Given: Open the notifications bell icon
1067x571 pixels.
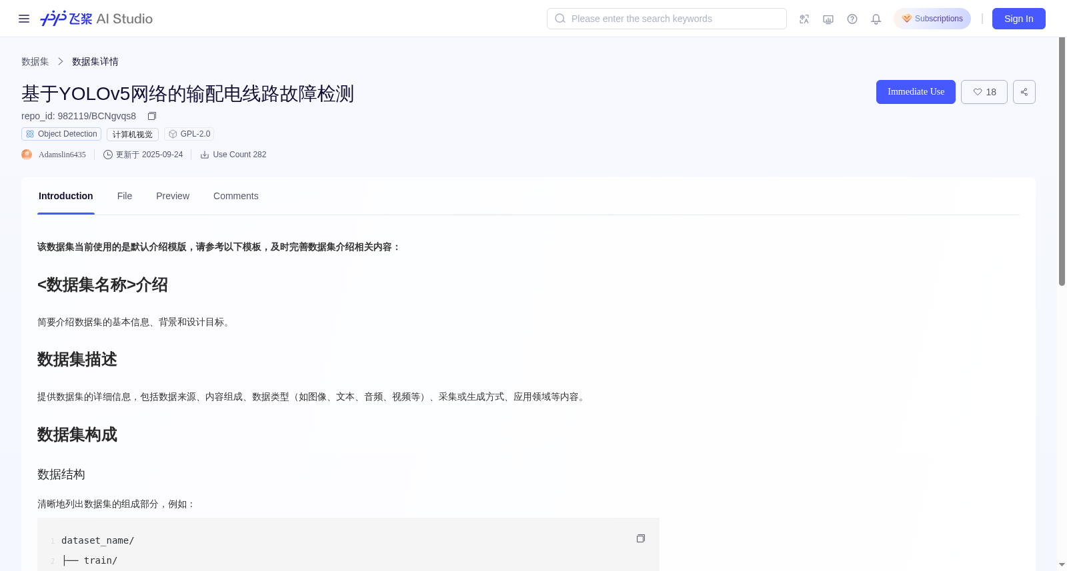Looking at the screenshot, I should coord(876,19).
